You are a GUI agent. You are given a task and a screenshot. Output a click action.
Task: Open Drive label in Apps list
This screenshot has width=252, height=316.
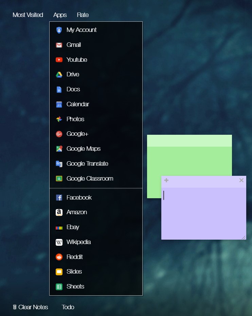[x=73, y=74]
